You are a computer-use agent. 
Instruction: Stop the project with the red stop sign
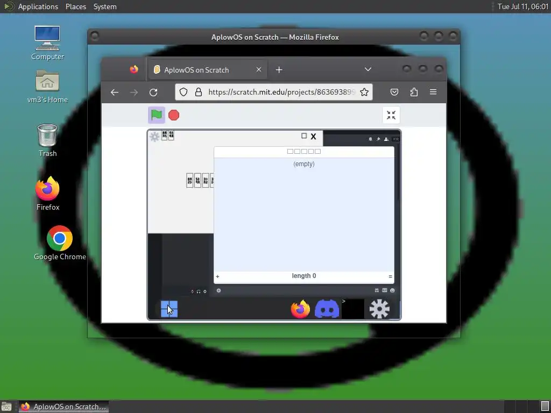[174, 115]
